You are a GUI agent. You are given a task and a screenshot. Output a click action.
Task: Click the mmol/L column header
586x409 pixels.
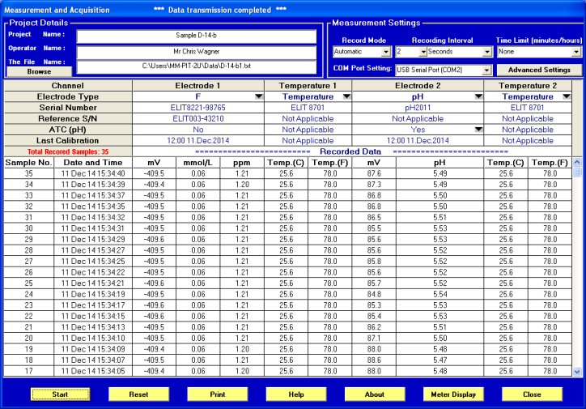click(197, 162)
